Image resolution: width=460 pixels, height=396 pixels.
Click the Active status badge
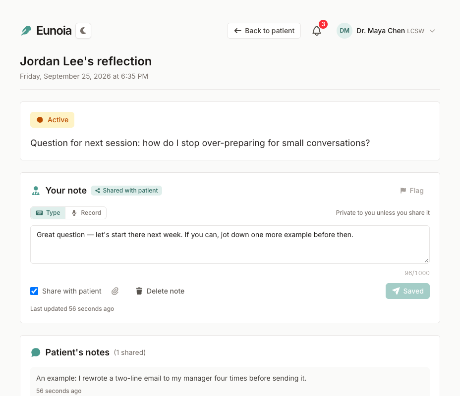(52, 120)
